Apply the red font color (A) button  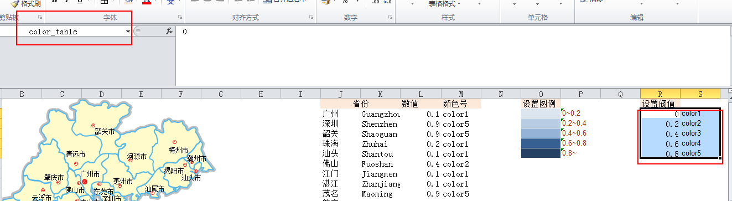(146, 2)
